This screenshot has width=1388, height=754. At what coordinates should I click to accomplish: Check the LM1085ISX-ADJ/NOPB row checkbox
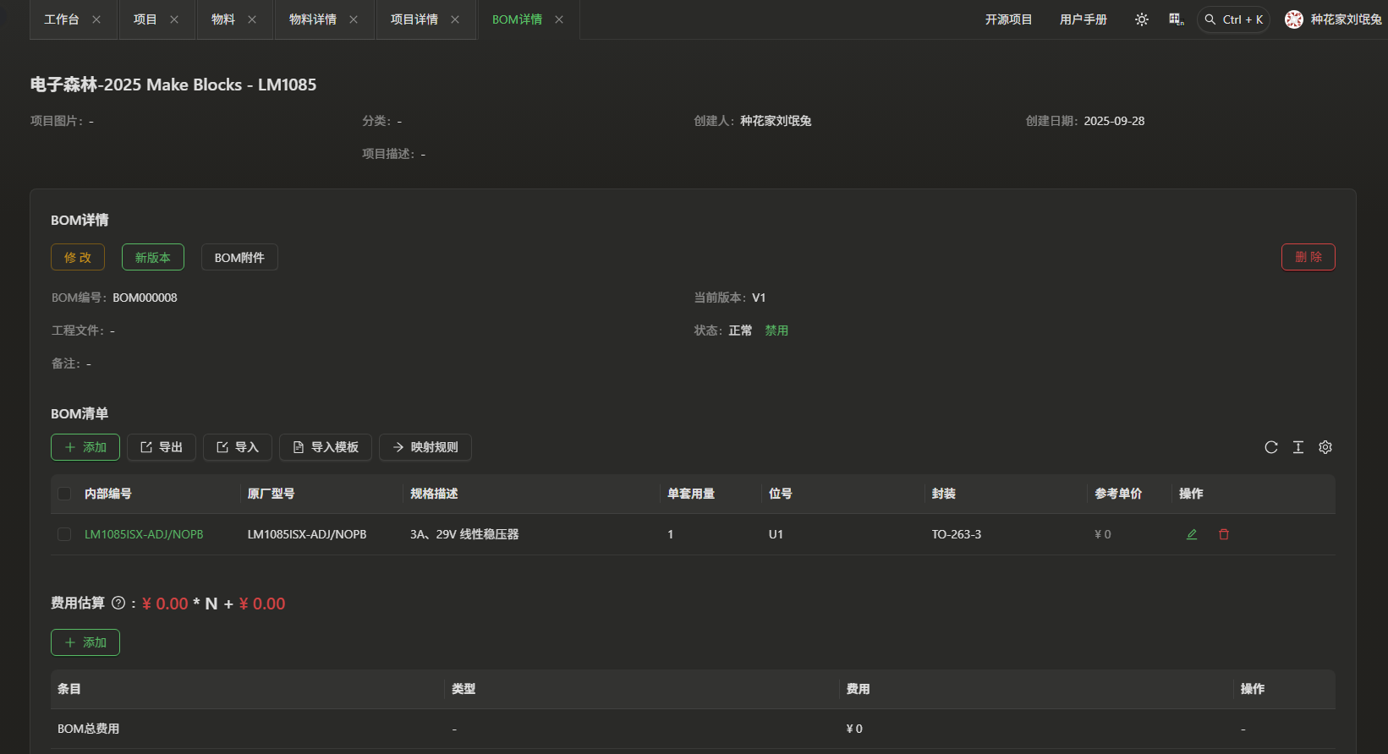(x=64, y=534)
